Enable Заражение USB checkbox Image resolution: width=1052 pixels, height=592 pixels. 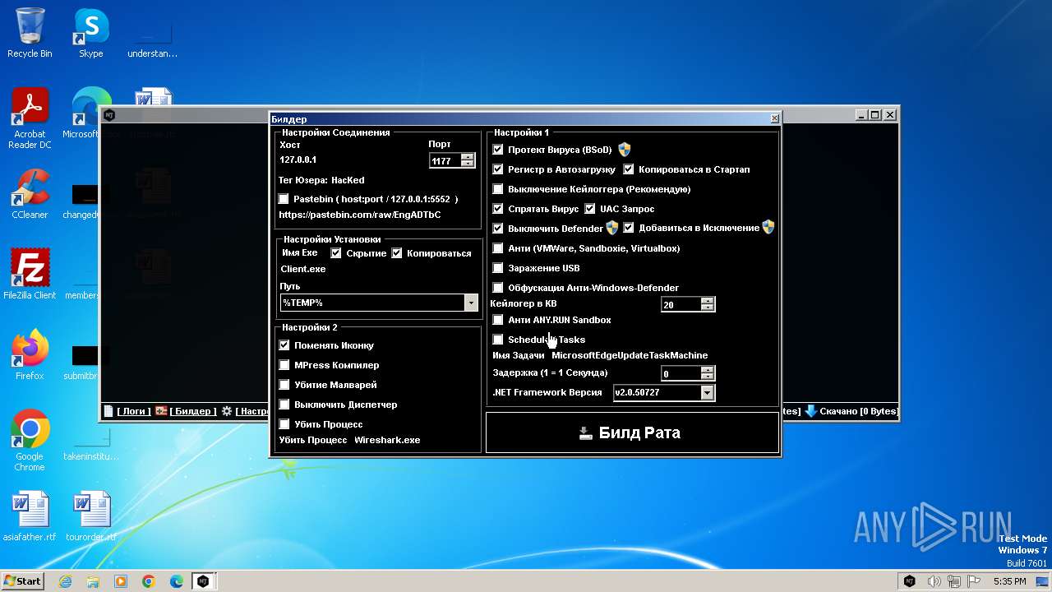click(x=498, y=268)
